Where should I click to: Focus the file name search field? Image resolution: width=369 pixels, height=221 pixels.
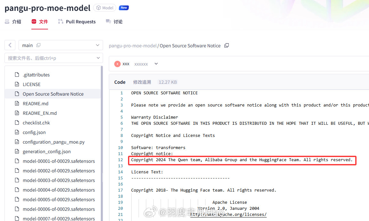(54, 58)
